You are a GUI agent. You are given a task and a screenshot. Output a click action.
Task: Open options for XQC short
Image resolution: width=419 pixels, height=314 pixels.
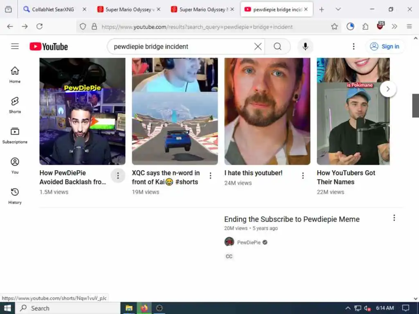(x=211, y=175)
